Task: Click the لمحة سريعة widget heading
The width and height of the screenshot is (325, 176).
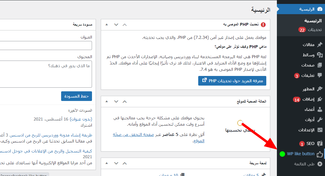Action: tap(258, 163)
